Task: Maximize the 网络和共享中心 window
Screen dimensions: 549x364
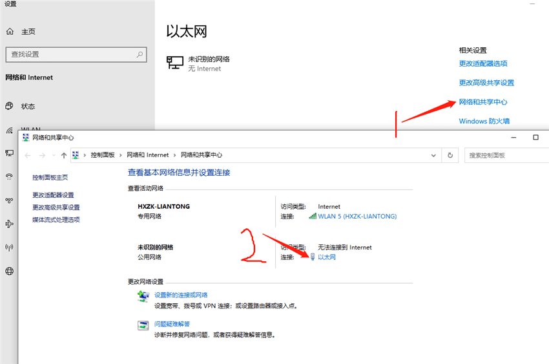Action: pos(535,137)
